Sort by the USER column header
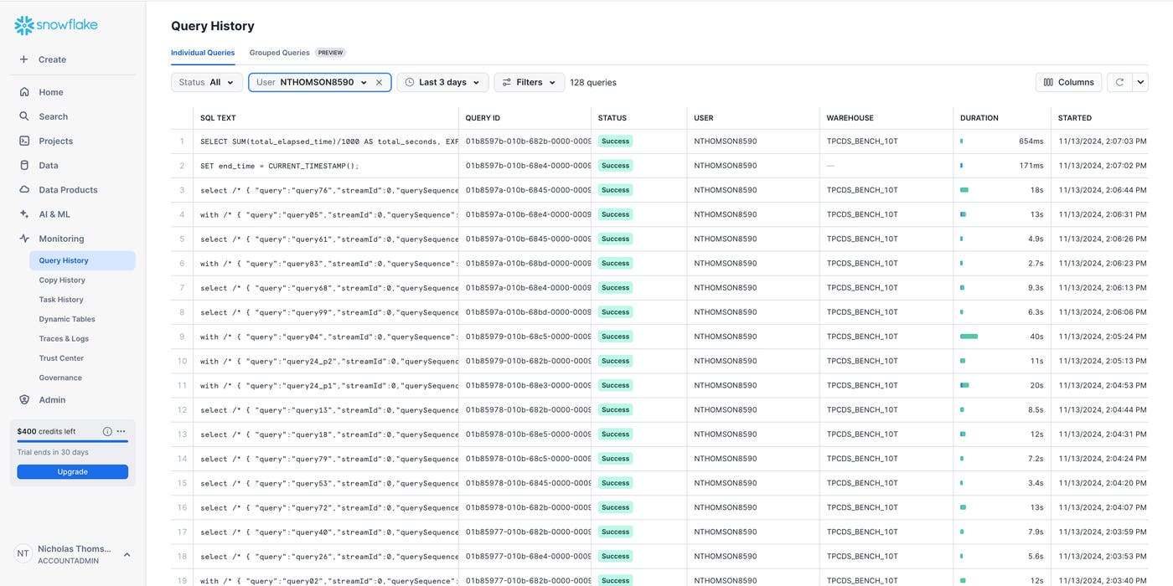 704,118
